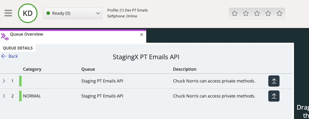Click the Description column header
The image size is (309, 119).
185,69
